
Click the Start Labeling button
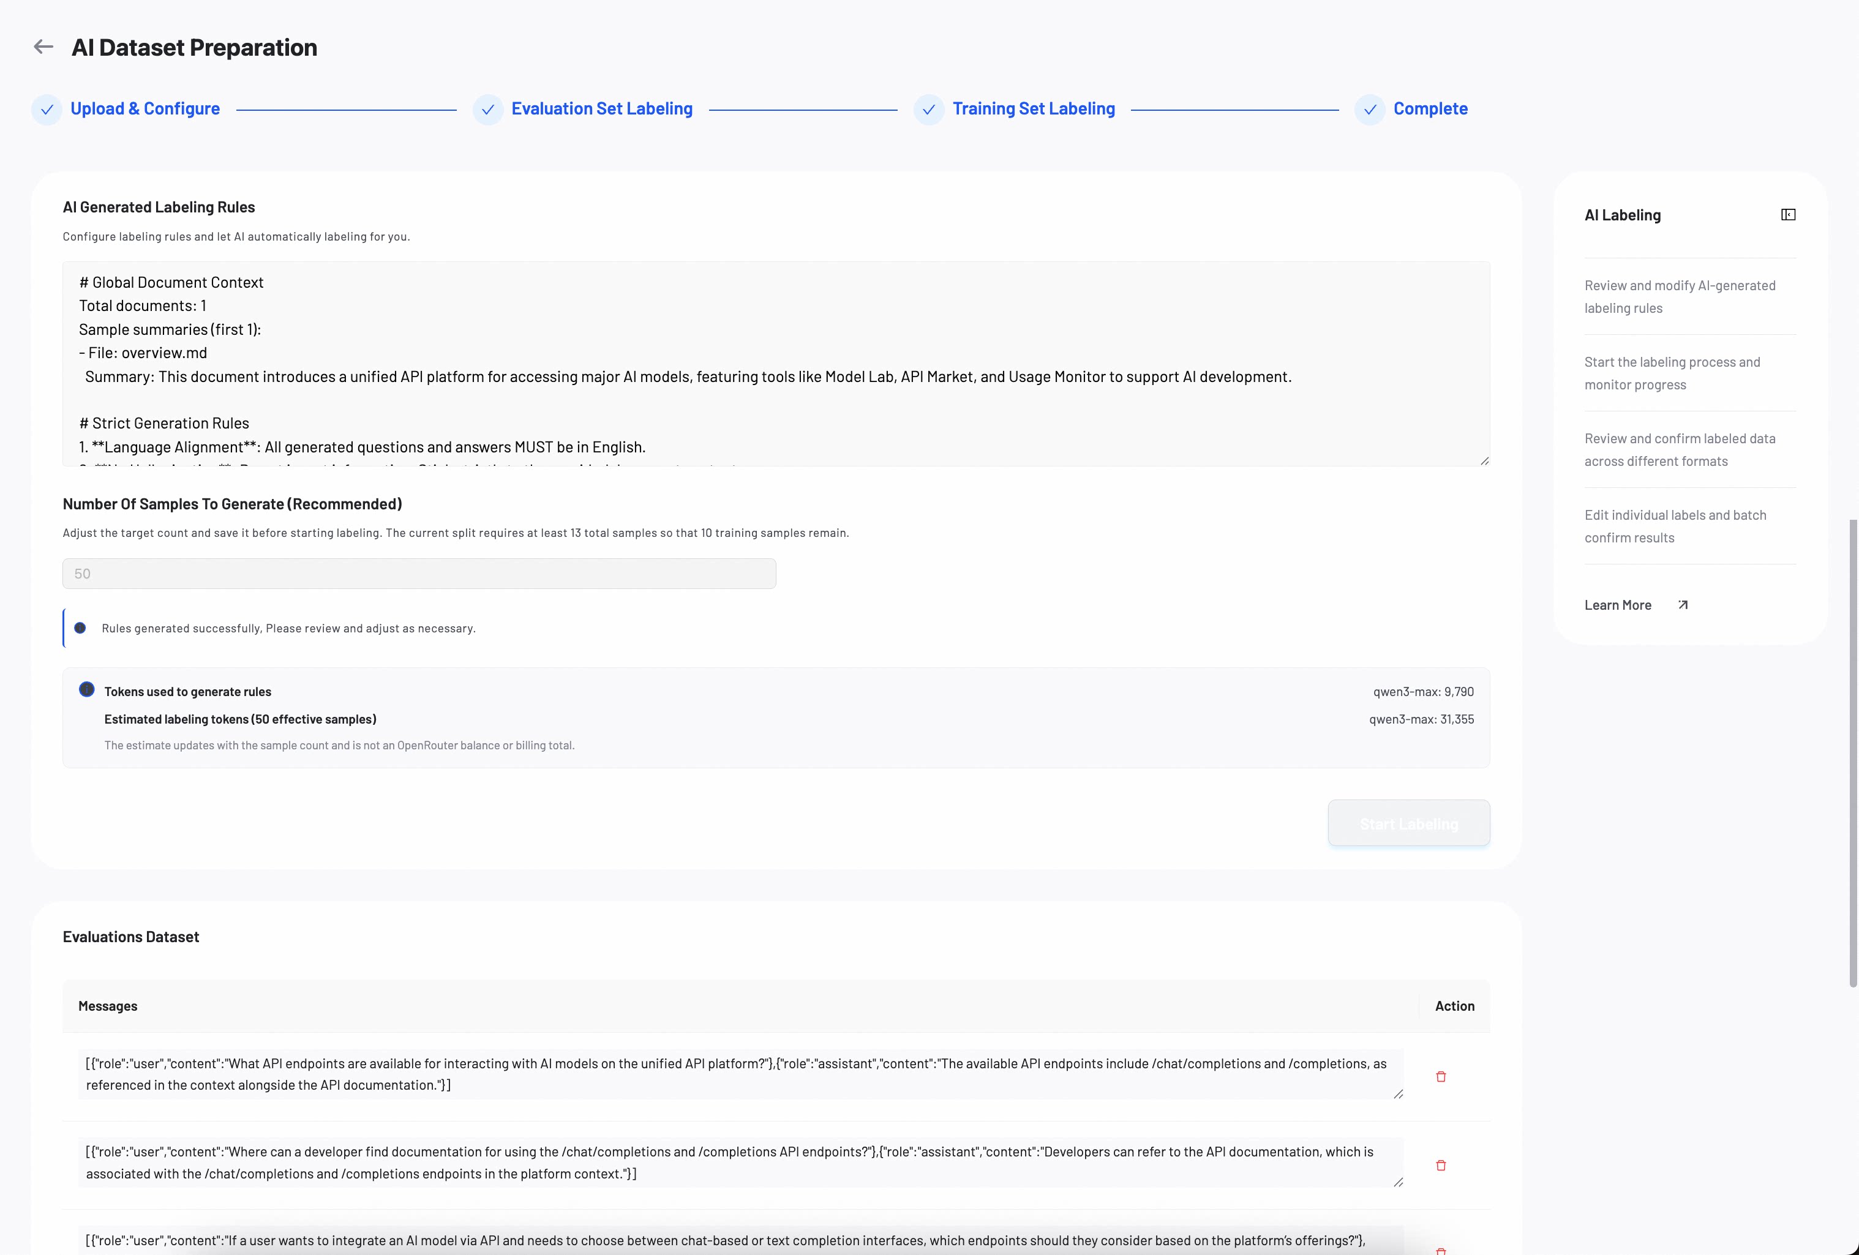(x=1409, y=823)
